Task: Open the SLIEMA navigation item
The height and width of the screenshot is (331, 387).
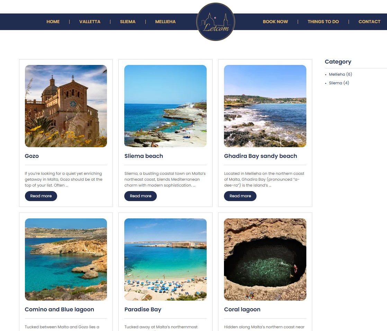Action: pyautogui.click(x=128, y=21)
